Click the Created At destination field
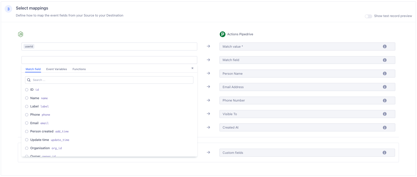Screen dimensions: 417x177 point(300,128)
